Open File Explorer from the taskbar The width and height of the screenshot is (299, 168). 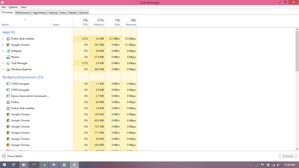coord(24,165)
